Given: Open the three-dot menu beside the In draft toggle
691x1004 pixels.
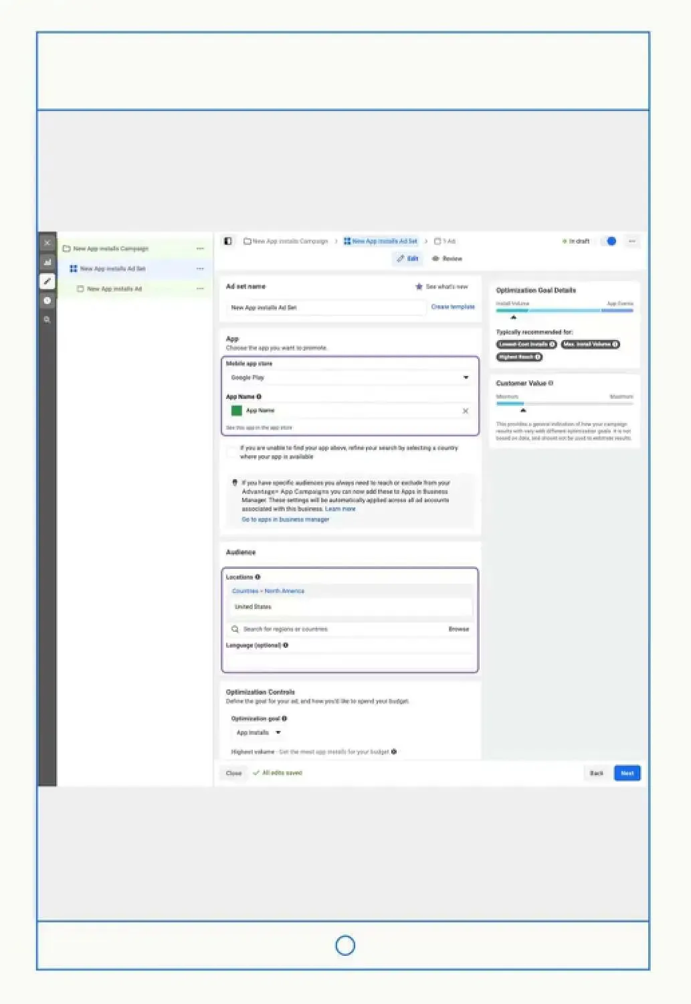Looking at the screenshot, I should [631, 241].
